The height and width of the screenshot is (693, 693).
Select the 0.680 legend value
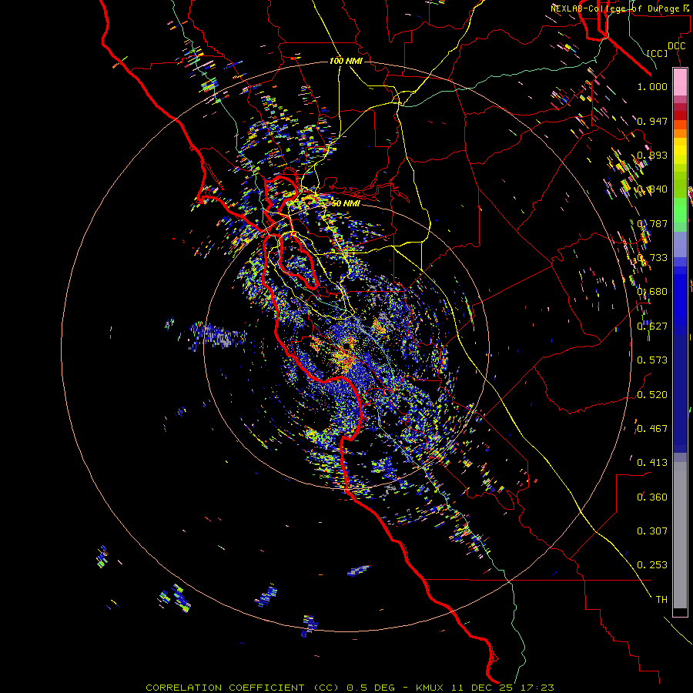point(652,292)
